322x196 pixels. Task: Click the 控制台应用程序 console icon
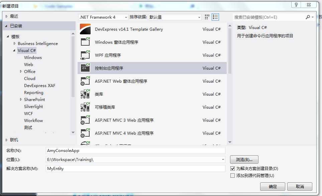tap(85, 68)
